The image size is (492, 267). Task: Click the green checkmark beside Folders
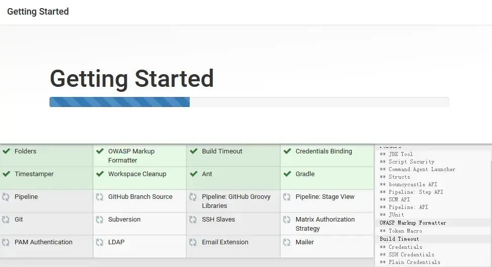(x=7, y=151)
